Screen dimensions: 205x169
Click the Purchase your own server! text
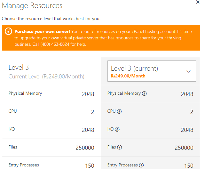click(x=42, y=32)
